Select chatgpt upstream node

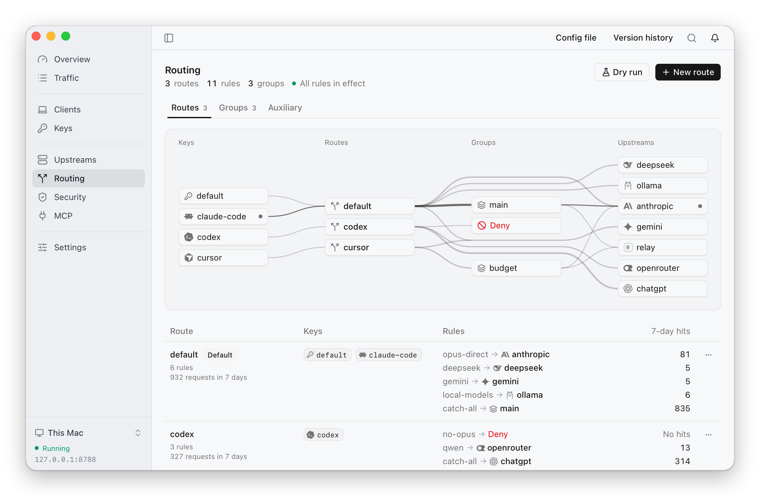pyautogui.click(x=663, y=289)
